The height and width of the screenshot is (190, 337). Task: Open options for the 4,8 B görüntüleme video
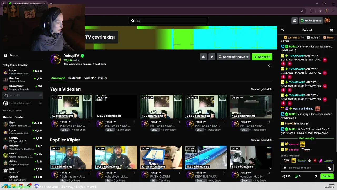pyautogui.click(x=89, y=122)
